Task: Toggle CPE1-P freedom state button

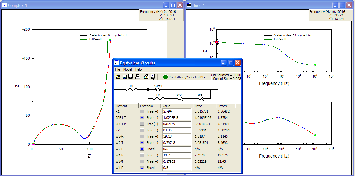Action: (142, 124)
